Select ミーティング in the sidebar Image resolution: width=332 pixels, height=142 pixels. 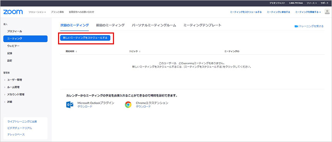pos(25,38)
